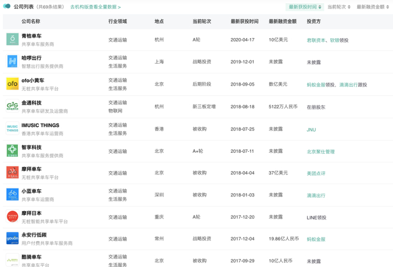The height and width of the screenshot is (267, 393).
Task: Click the amount 5122万人民币
Action: 283,106
